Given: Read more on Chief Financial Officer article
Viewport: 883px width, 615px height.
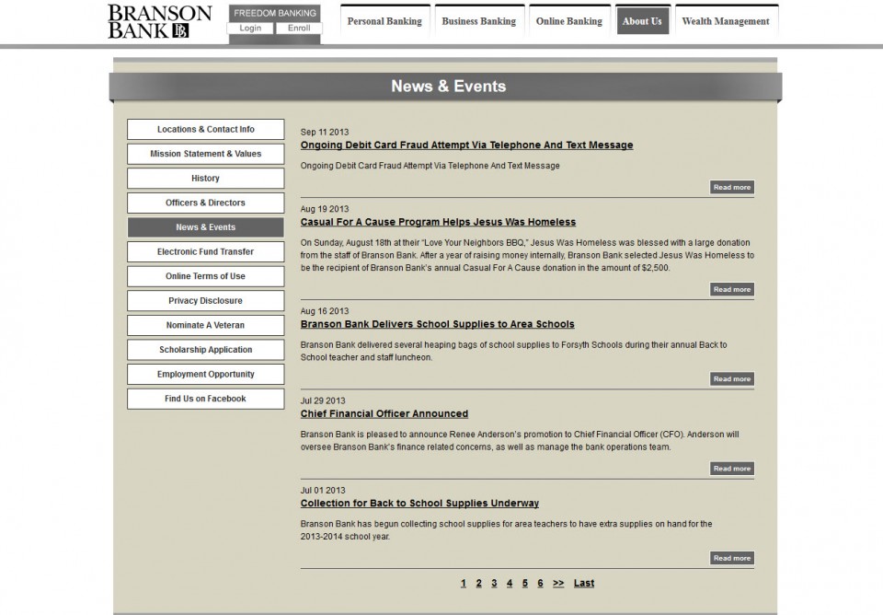Looking at the screenshot, I should (731, 469).
